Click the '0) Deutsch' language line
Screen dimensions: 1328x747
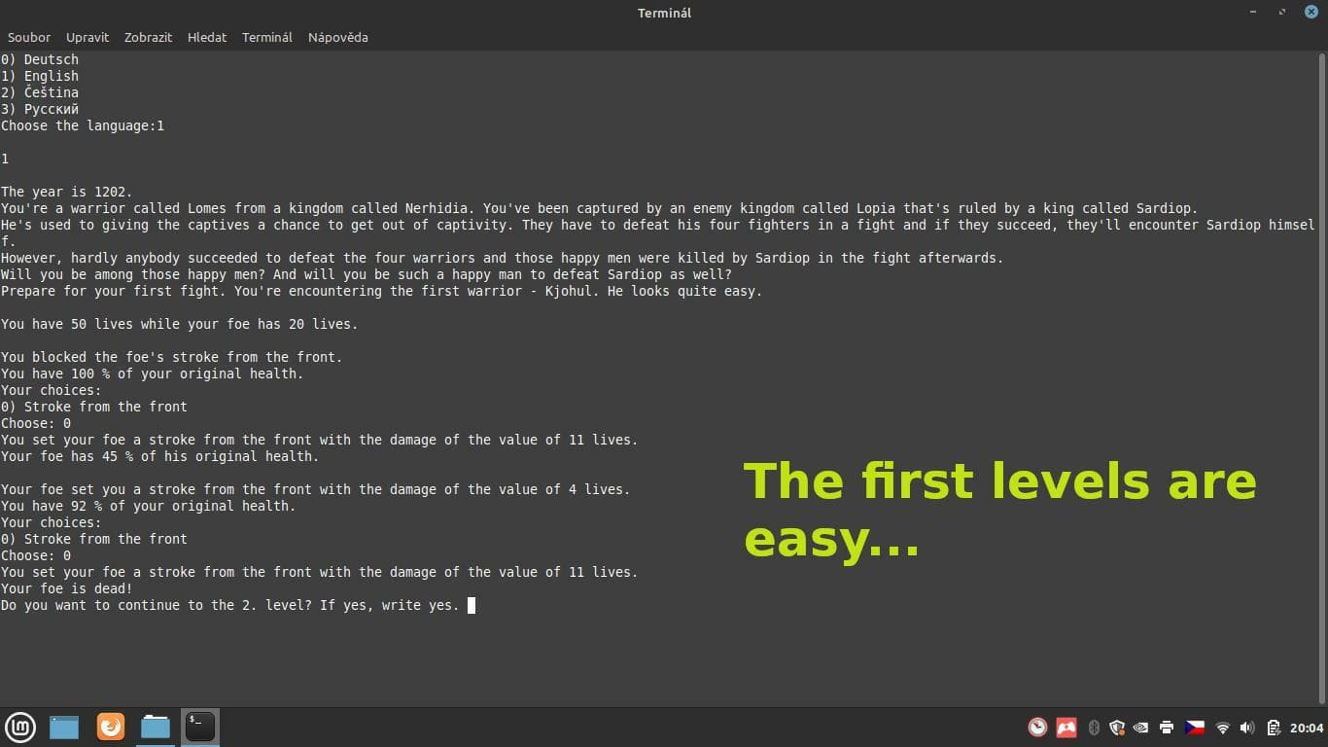40,59
